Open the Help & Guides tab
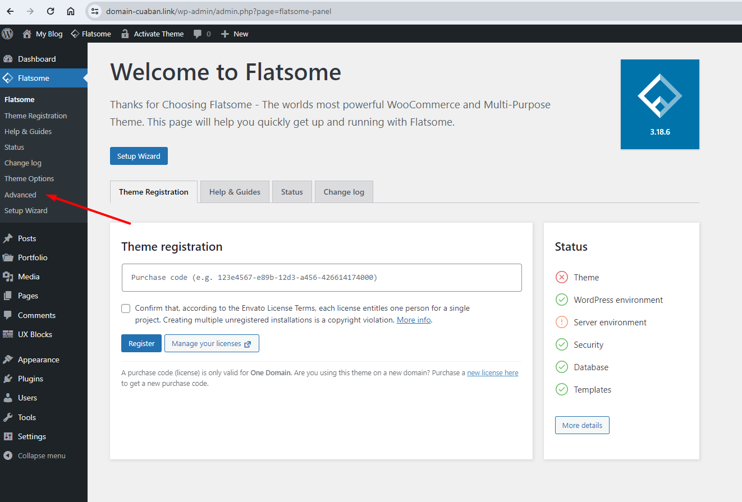 (x=235, y=192)
